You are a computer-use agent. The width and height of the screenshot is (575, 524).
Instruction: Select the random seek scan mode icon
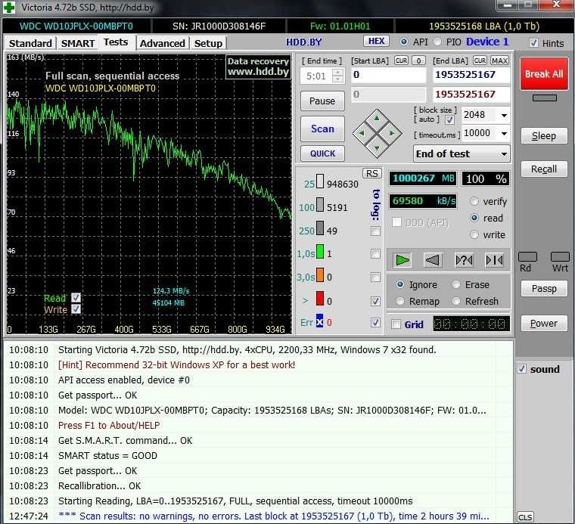pyautogui.click(x=464, y=260)
